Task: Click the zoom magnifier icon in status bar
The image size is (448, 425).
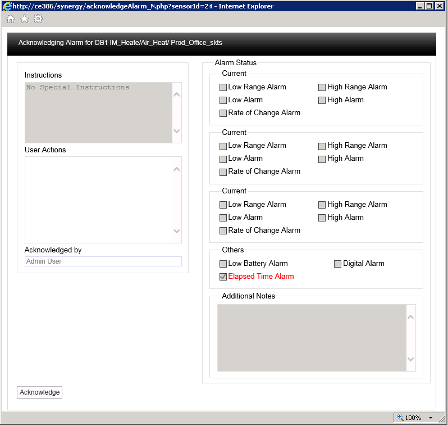Action: click(x=400, y=418)
